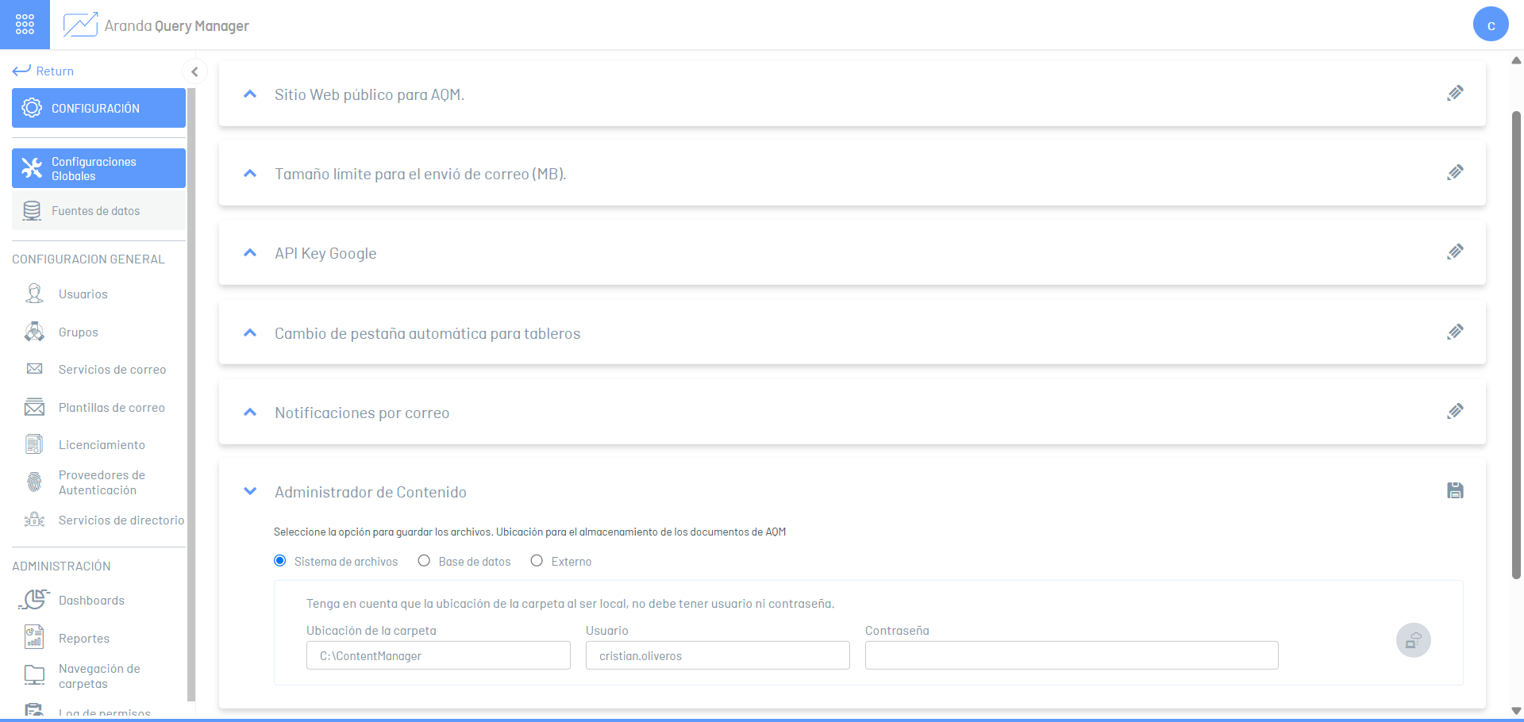Open Usuarios in the sidebar
This screenshot has height=722, width=1524.
(x=83, y=294)
